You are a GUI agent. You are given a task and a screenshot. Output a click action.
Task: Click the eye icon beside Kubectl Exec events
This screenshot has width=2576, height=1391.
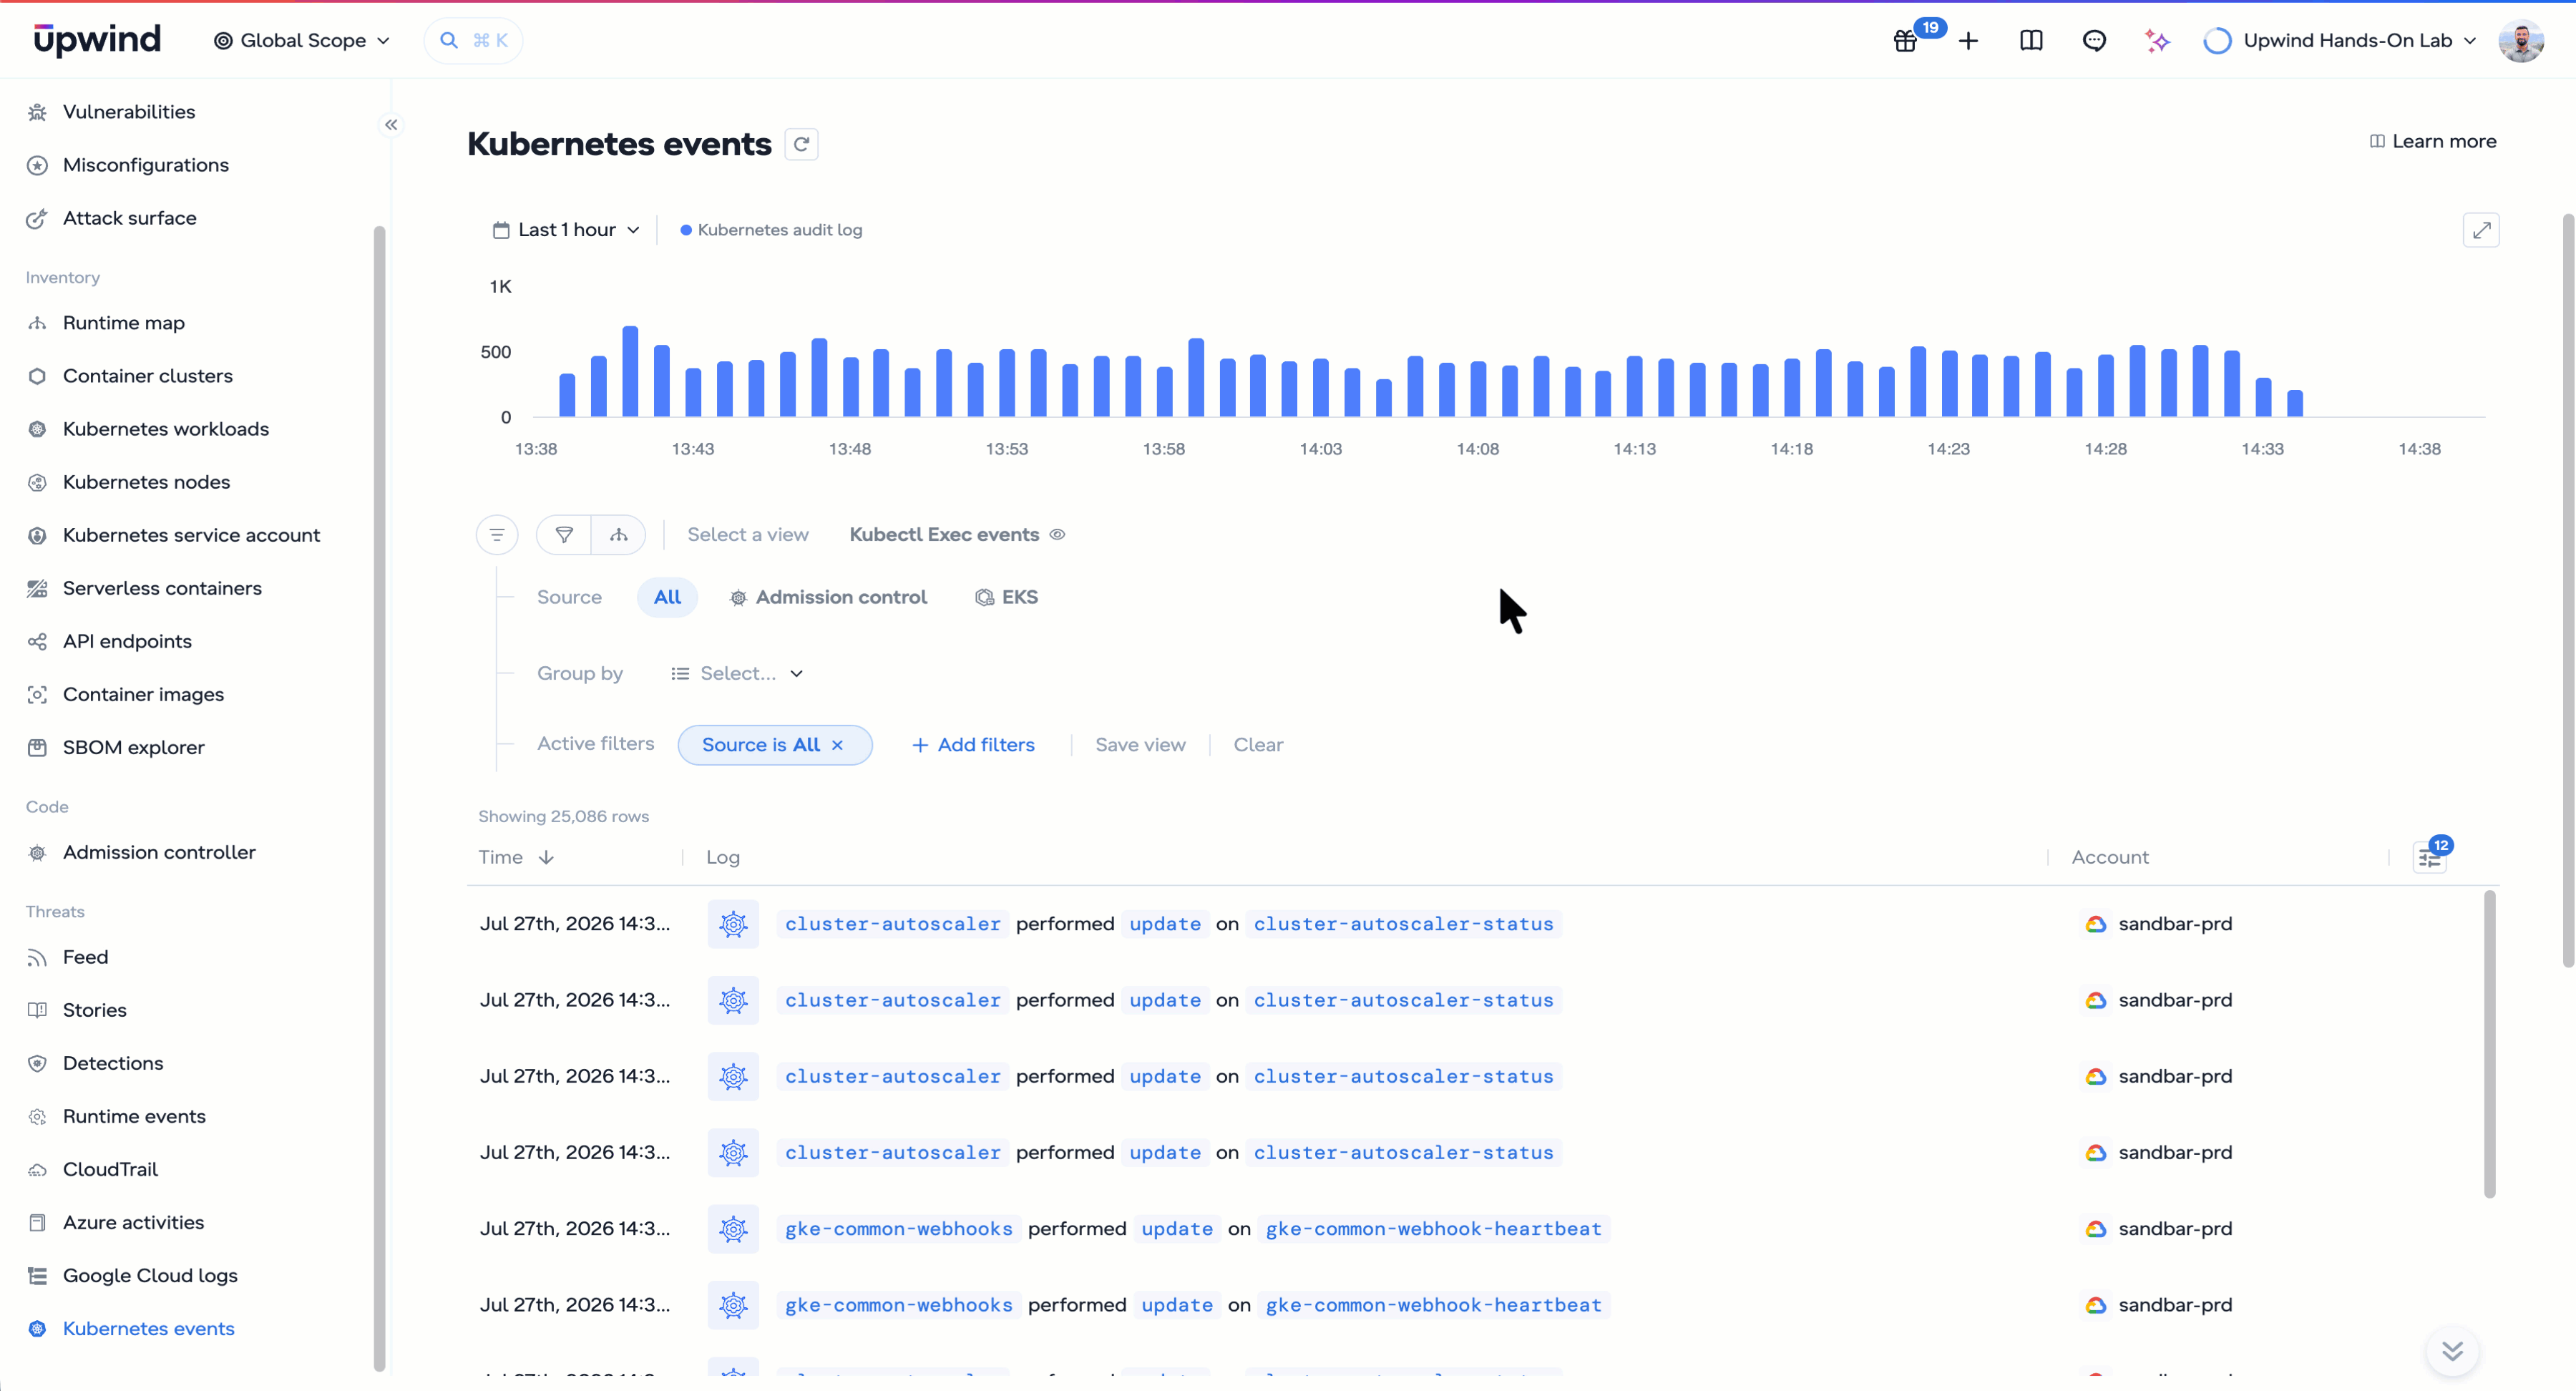point(1057,535)
